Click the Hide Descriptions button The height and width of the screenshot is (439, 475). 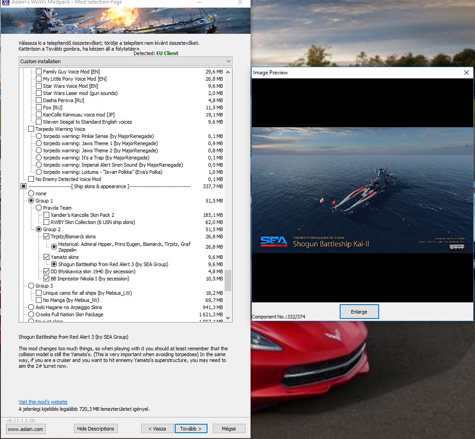(96, 429)
